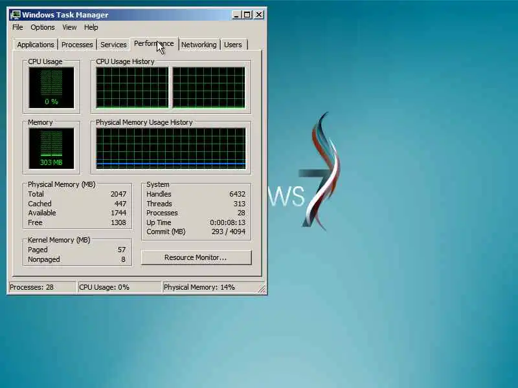
Task: Open the View menu
Action: (69, 27)
